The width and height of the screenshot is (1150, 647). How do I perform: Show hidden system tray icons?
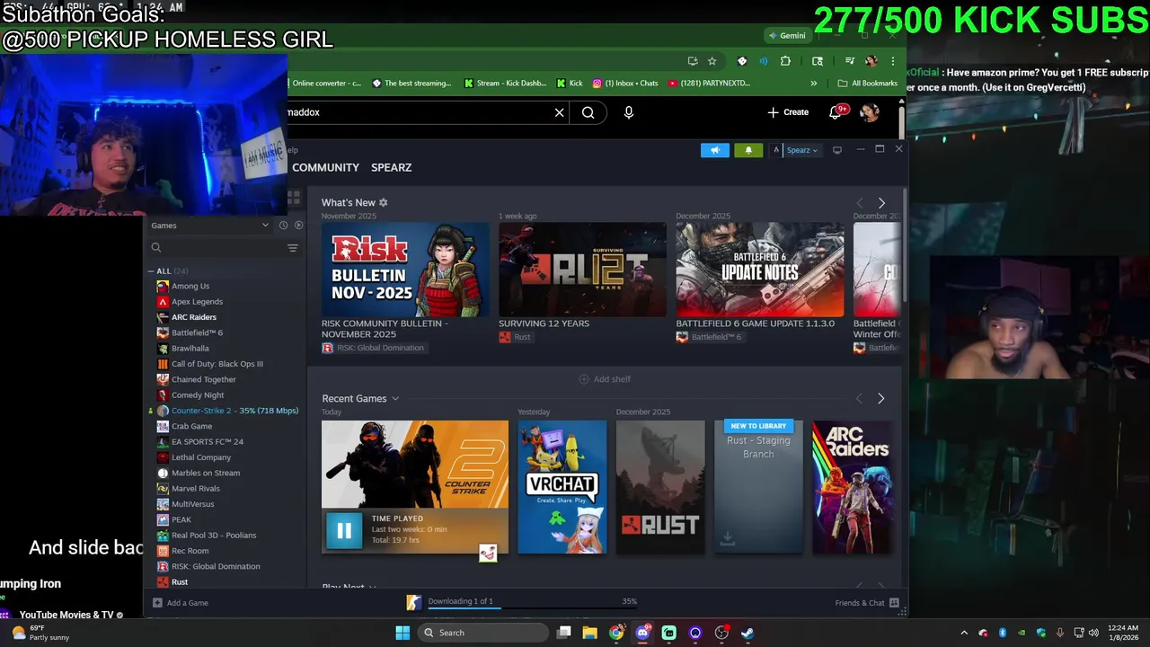pyautogui.click(x=964, y=633)
